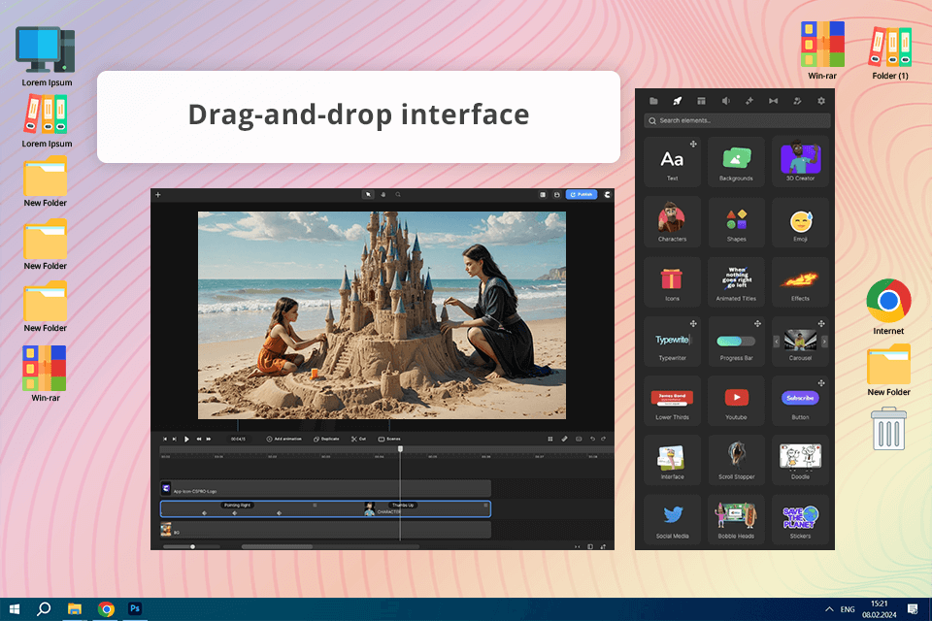The width and height of the screenshot is (932, 621).
Task: Click the app logo right of Publish
Action: (x=607, y=194)
